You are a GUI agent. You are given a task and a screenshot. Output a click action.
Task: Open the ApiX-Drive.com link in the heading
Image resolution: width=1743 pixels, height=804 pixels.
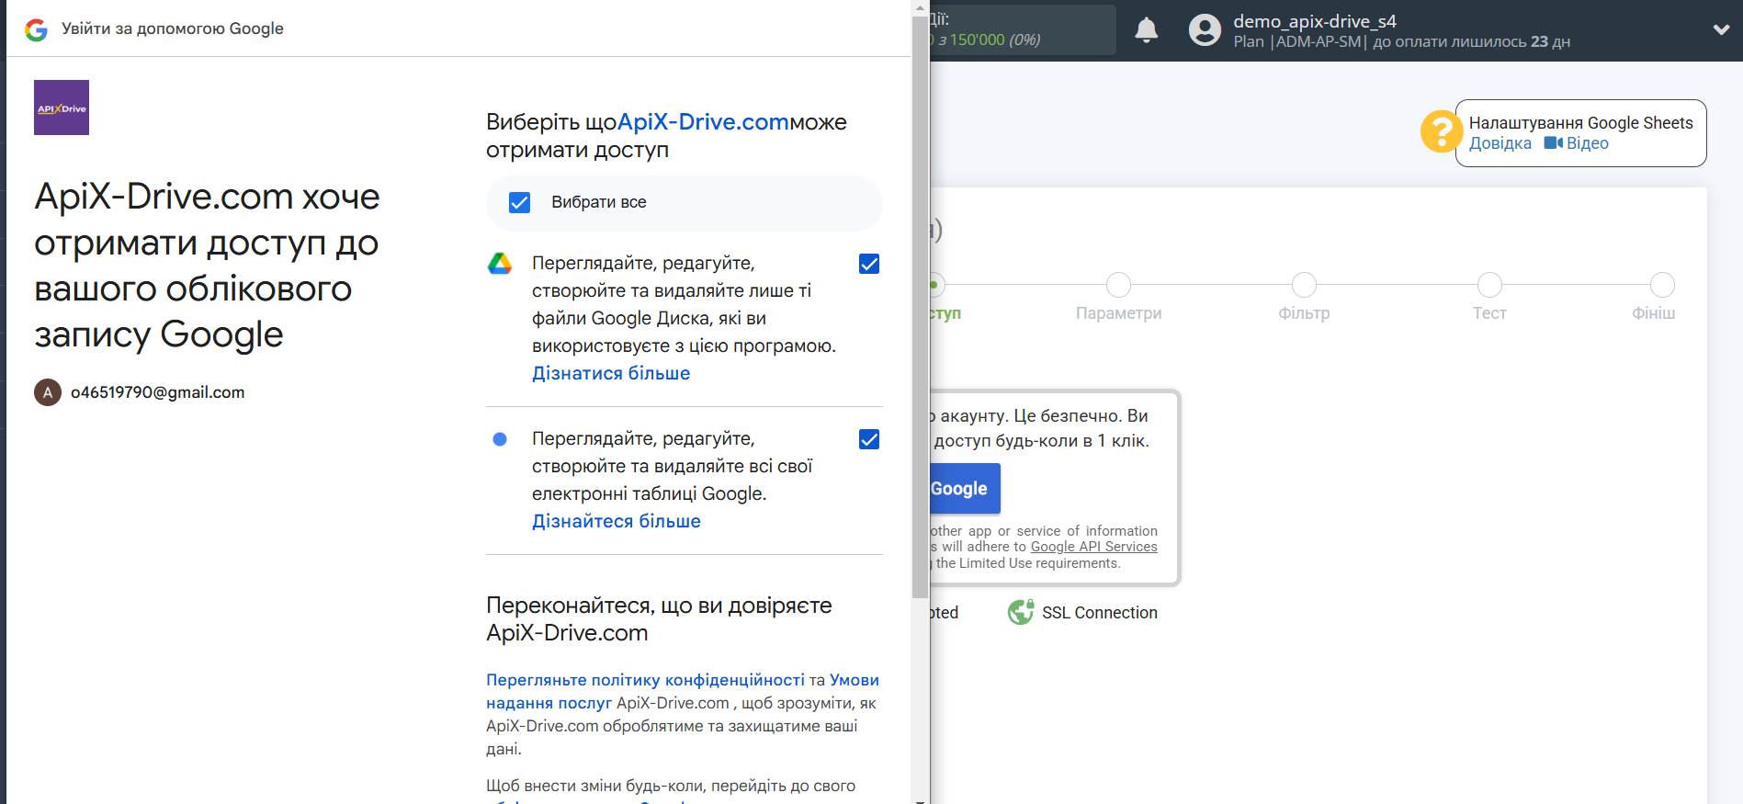[x=703, y=122]
